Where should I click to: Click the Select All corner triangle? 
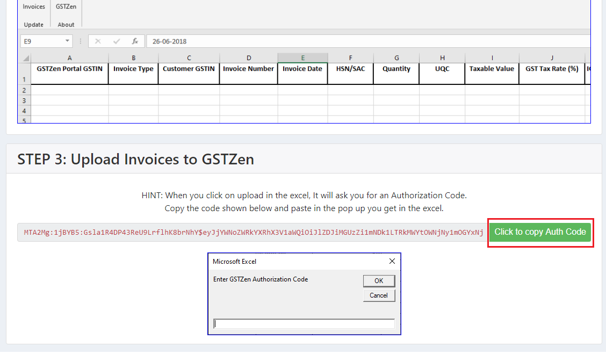pos(26,58)
